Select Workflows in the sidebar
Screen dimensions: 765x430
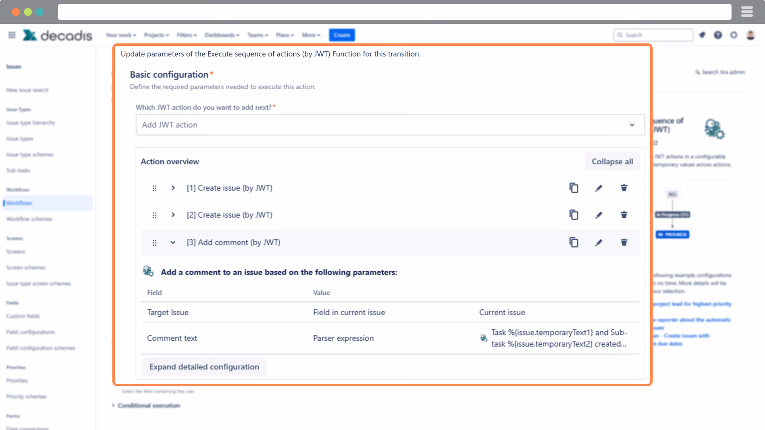(48, 203)
